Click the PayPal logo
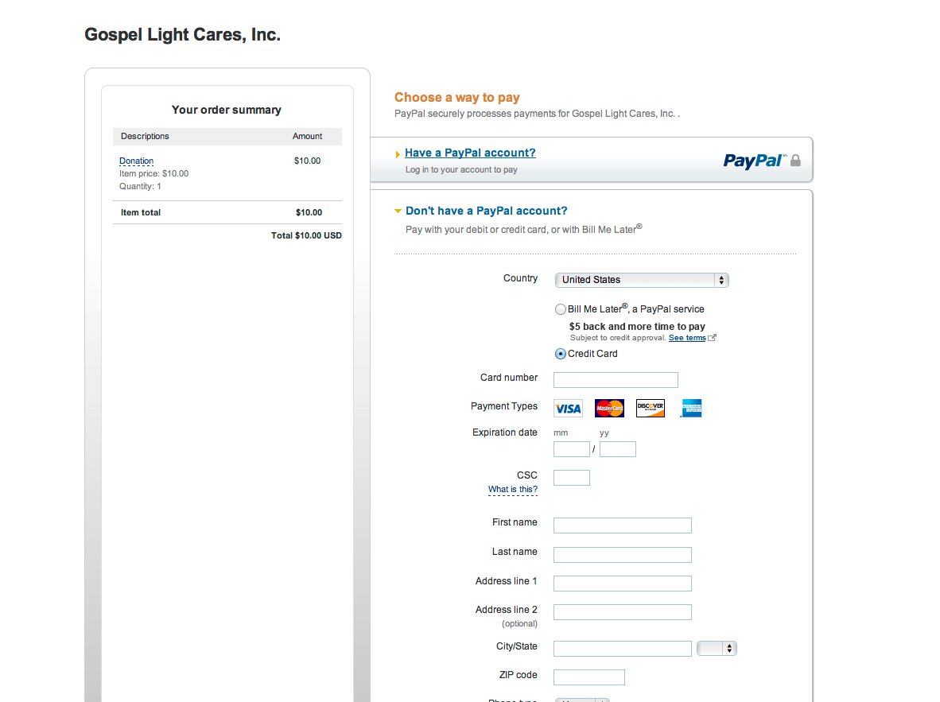 [752, 161]
